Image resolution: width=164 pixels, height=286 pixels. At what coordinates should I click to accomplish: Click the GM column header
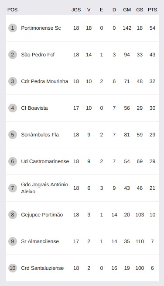(127, 10)
